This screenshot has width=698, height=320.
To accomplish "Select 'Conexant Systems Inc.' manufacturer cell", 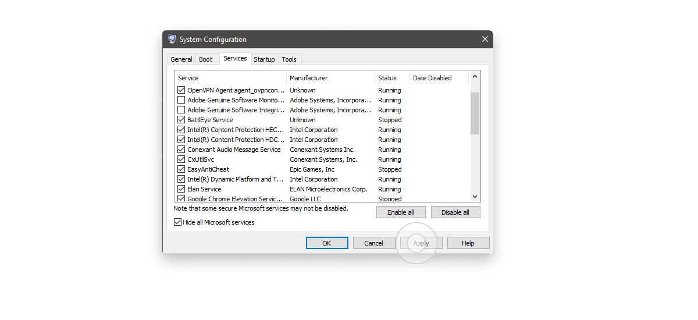I will [x=322, y=150].
